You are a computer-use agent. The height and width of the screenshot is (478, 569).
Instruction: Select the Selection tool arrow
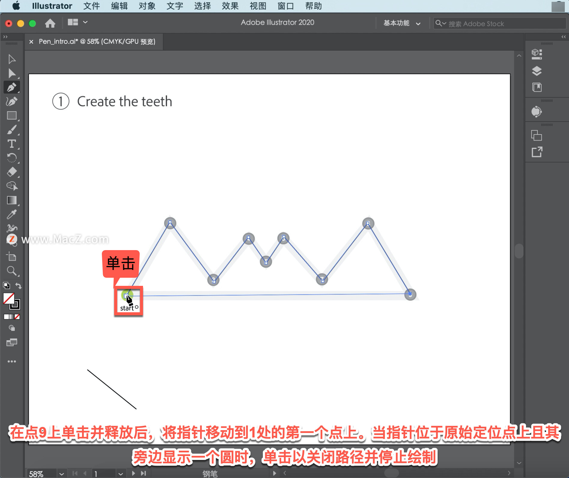click(x=12, y=59)
